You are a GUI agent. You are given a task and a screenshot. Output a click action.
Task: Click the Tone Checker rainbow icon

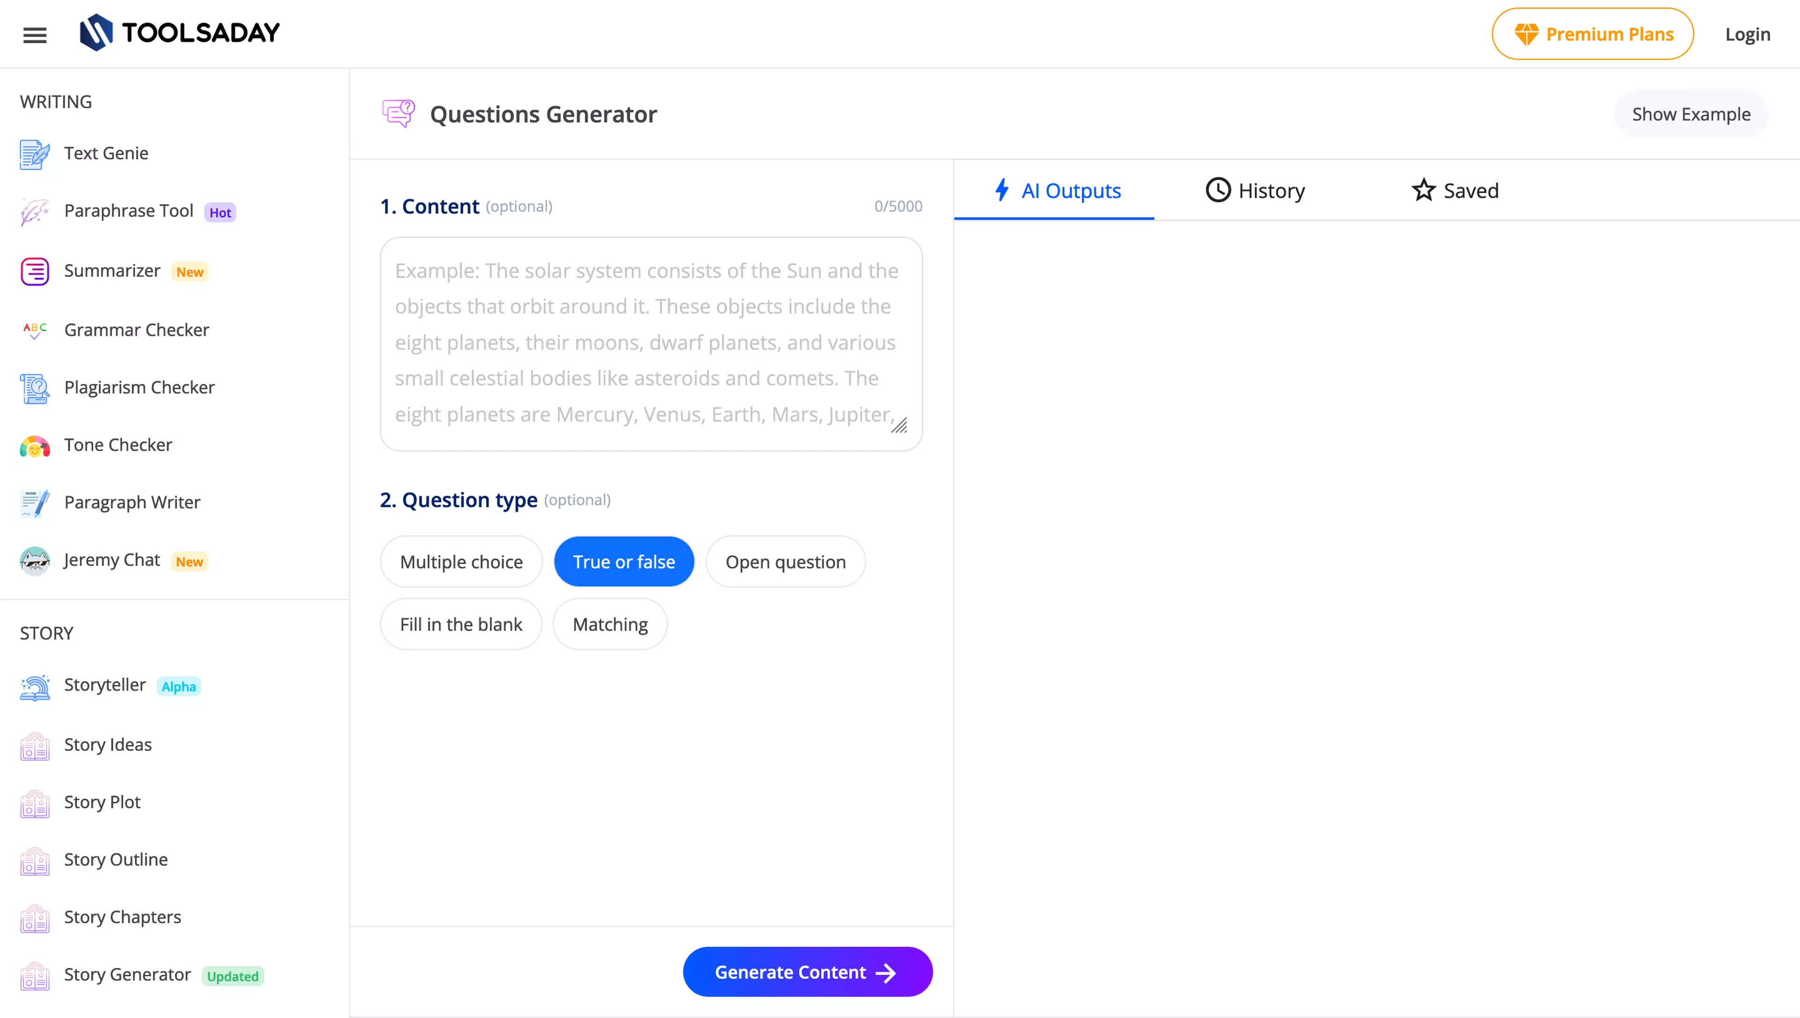[34, 446]
